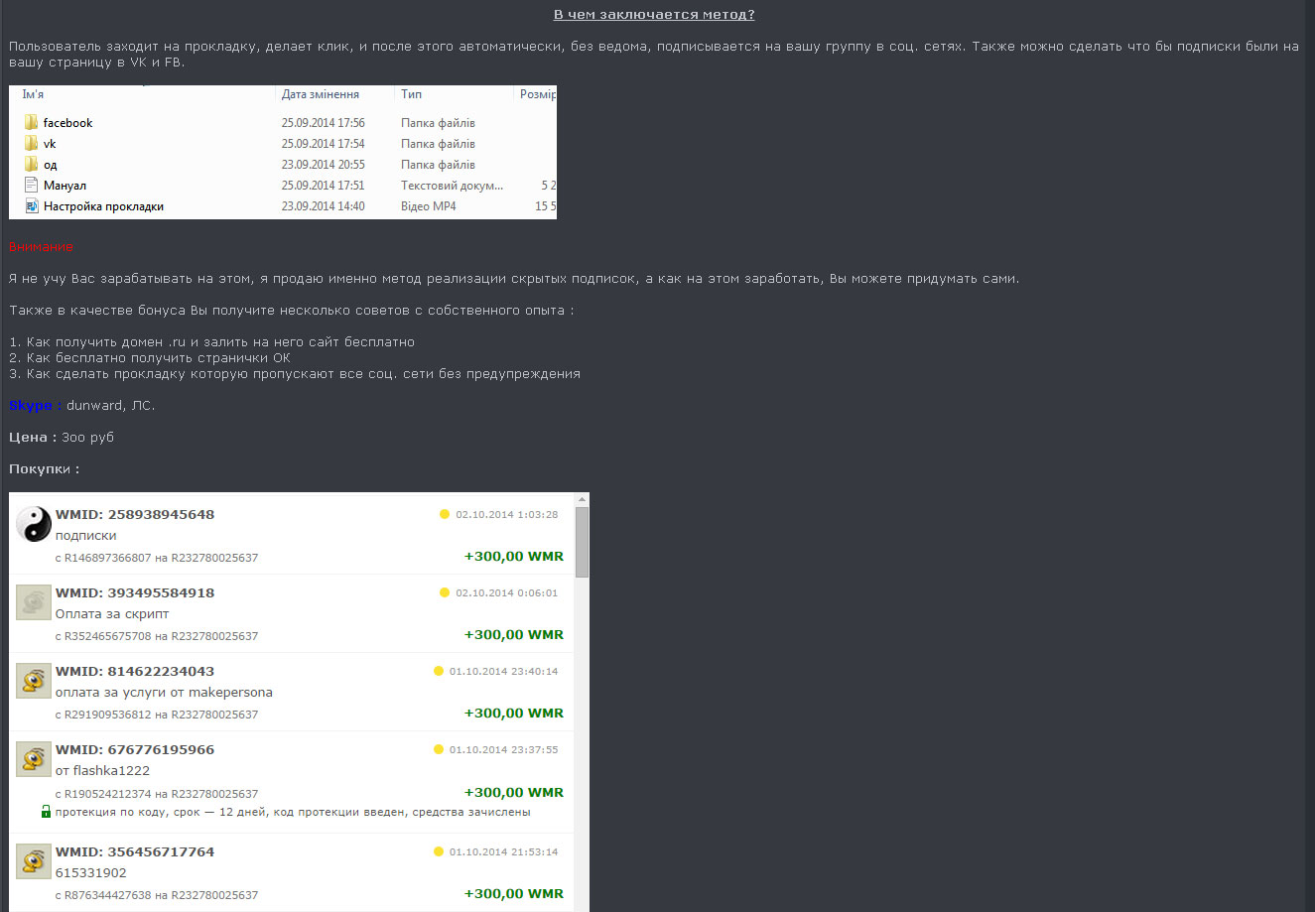
Task: Click the WMID: 393495584918 title
Action: (135, 592)
